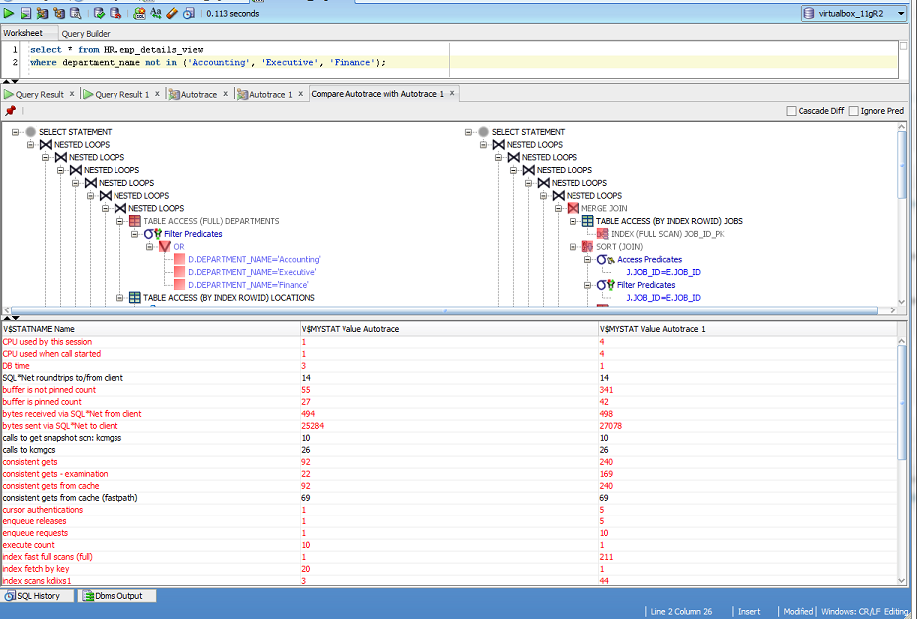Select the 'DB time' statistic row

coord(449,366)
